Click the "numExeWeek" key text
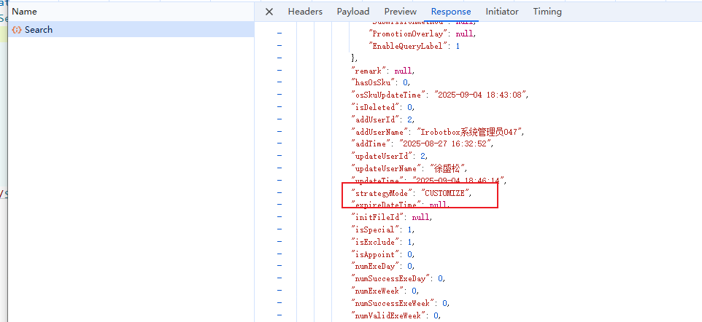Screen dimensions: 702x322 [x=377, y=291]
